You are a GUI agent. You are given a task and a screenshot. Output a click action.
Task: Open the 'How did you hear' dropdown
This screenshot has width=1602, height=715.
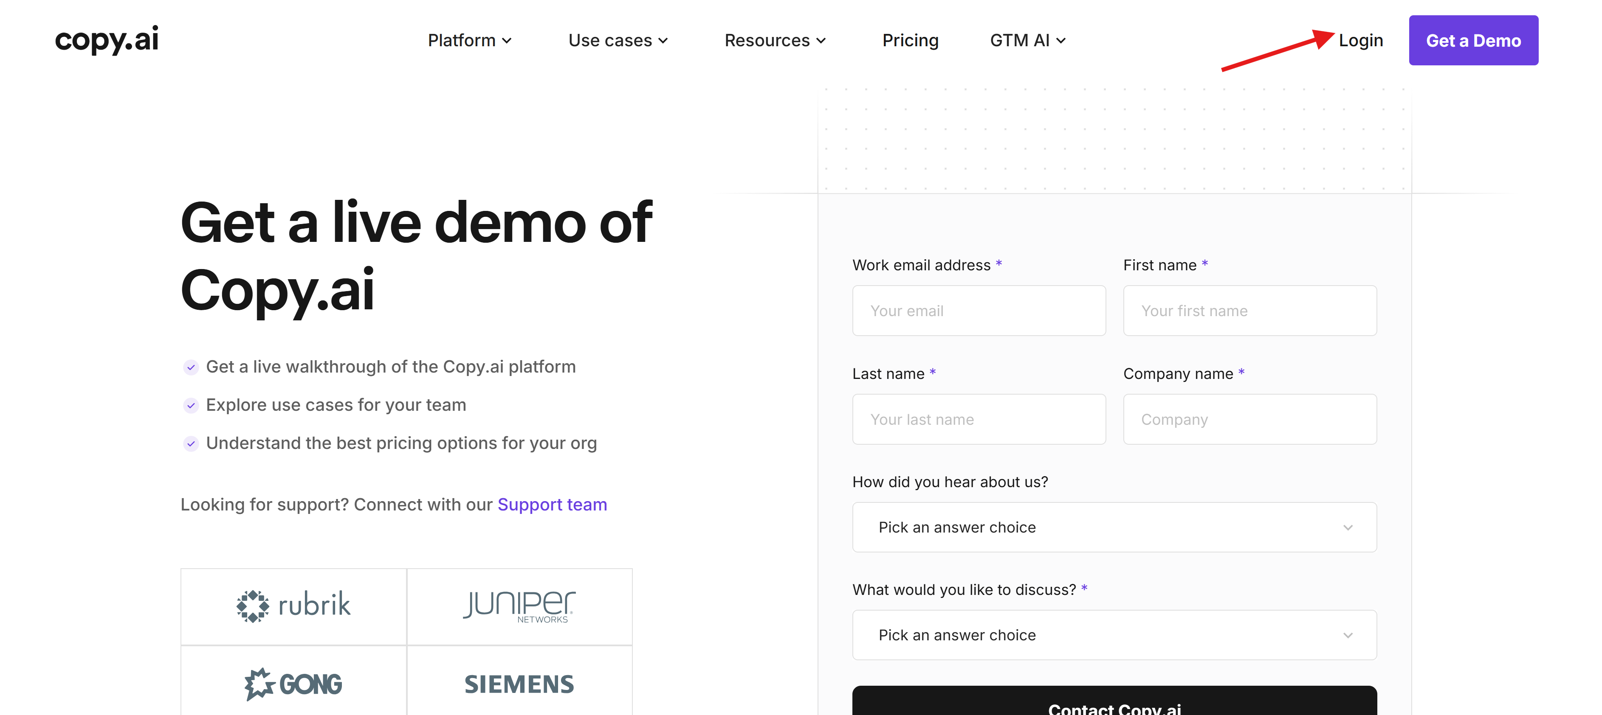1114,527
